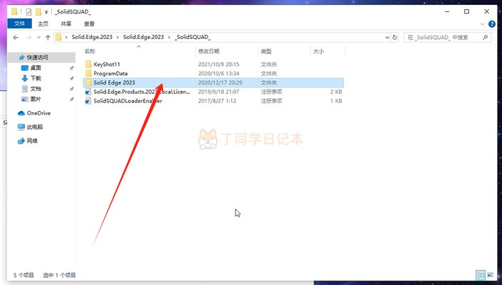Click the date 2021/10/9 20:15
Screen dimensions: 502x285
219,64
